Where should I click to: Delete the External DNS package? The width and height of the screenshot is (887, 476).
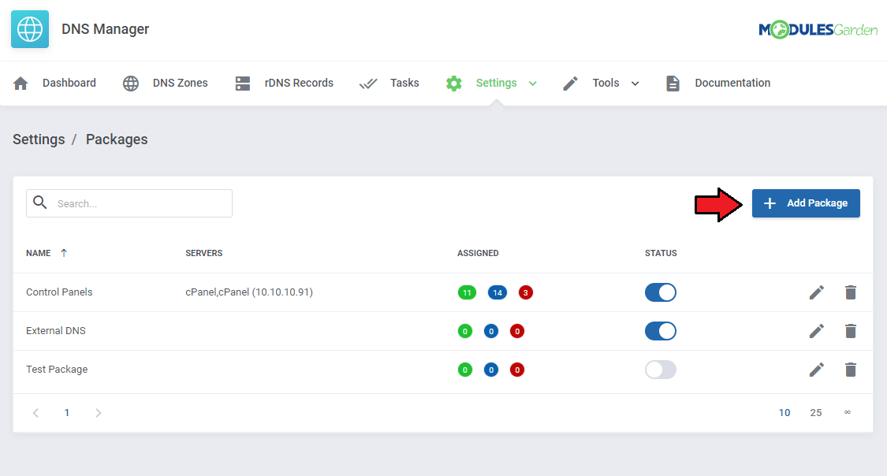(x=850, y=331)
